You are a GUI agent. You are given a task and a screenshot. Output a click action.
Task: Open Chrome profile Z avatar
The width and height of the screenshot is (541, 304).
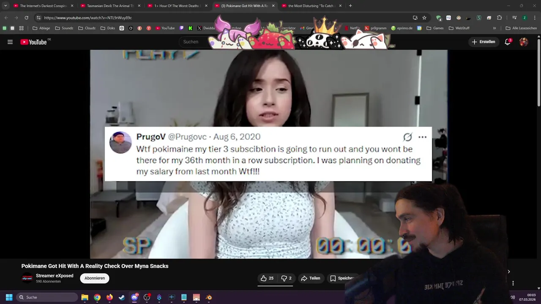(525, 18)
